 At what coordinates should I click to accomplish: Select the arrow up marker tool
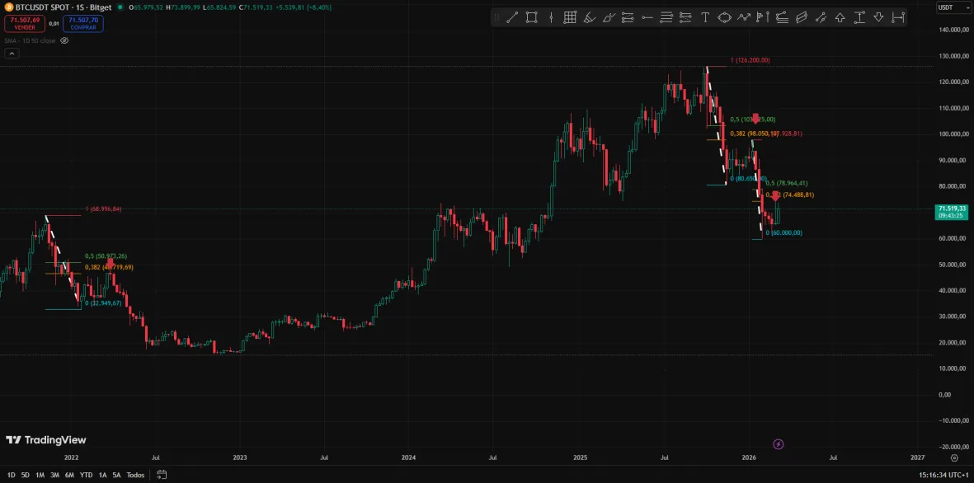tap(840, 17)
